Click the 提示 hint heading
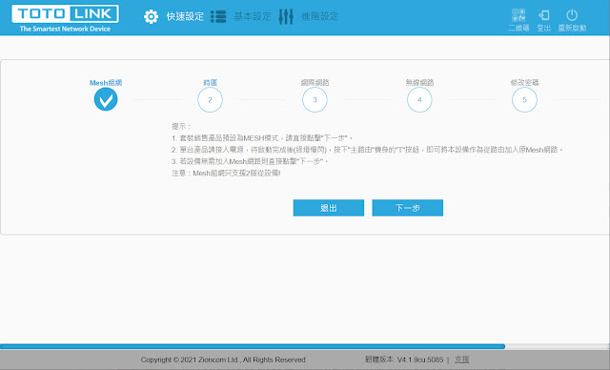Image resolution: width=610 pixels, height=370 pixels. (181, 126)
